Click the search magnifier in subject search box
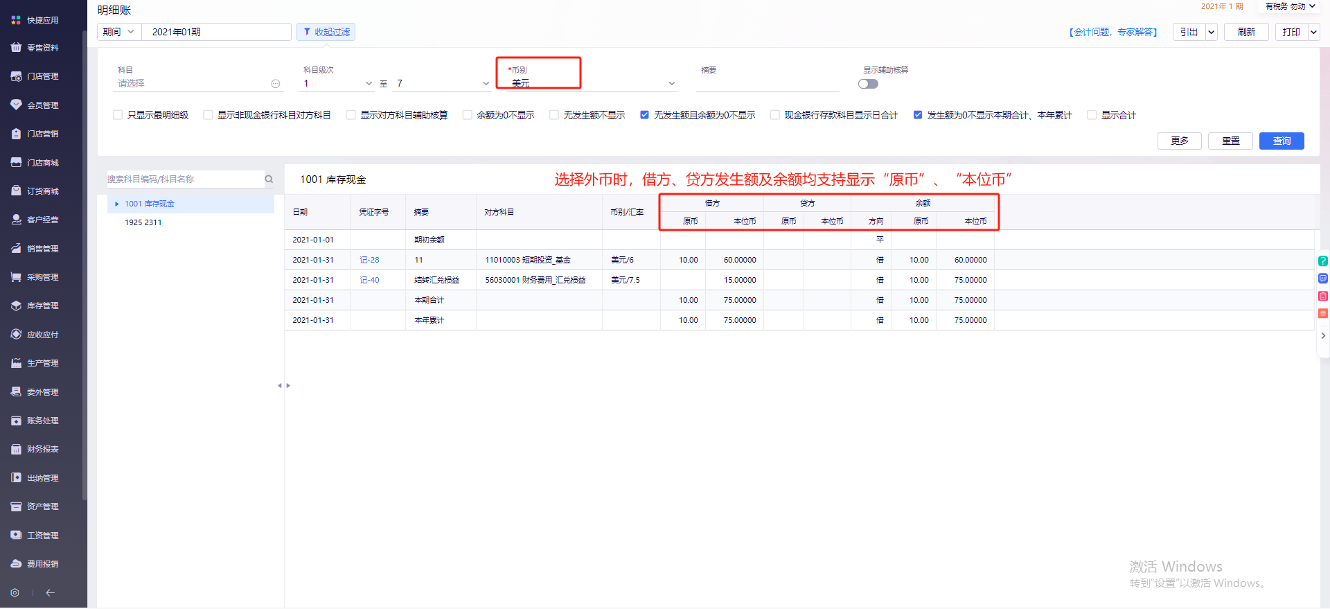The height and width of the screenshot is (609, 1330). pos(269,179)
